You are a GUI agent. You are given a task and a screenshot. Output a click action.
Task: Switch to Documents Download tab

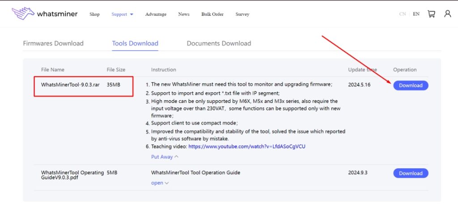pos(219,43)
